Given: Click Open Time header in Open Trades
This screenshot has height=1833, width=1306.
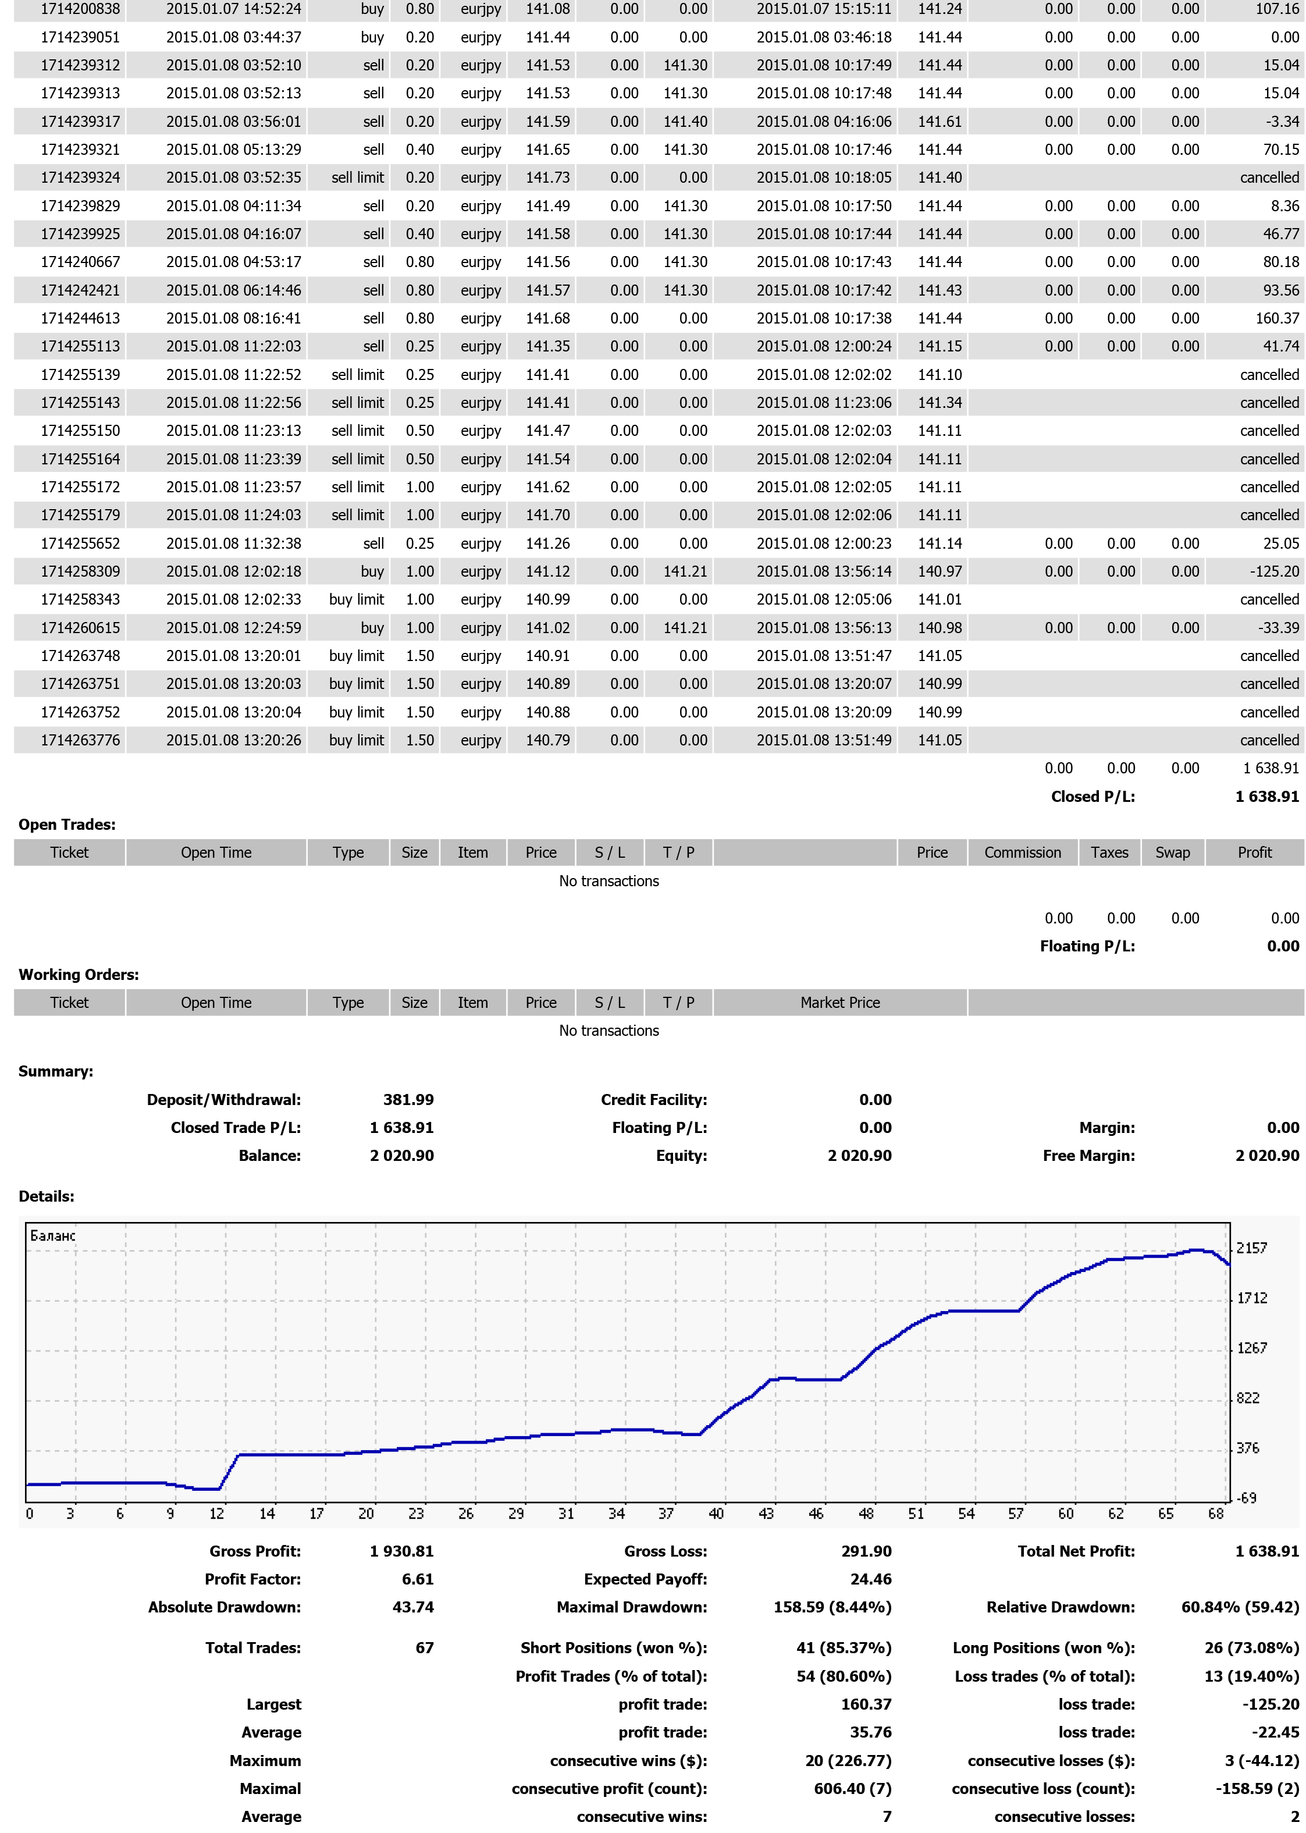Looking at the screenshot, I should 215,852.
